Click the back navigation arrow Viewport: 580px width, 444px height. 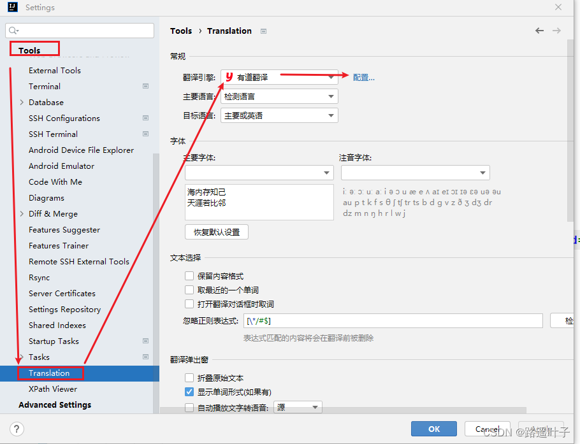539,30
